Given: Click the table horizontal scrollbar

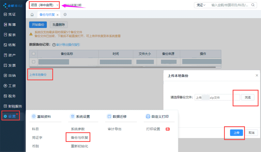Looking at the screenshot, I should pos(123,67).
